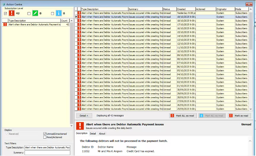Click the Type Description filter text field
Viewport: 256px width, 156px height.
[47, 147]
